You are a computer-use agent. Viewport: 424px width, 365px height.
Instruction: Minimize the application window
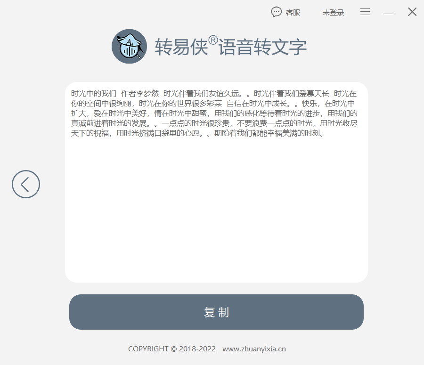389,13
